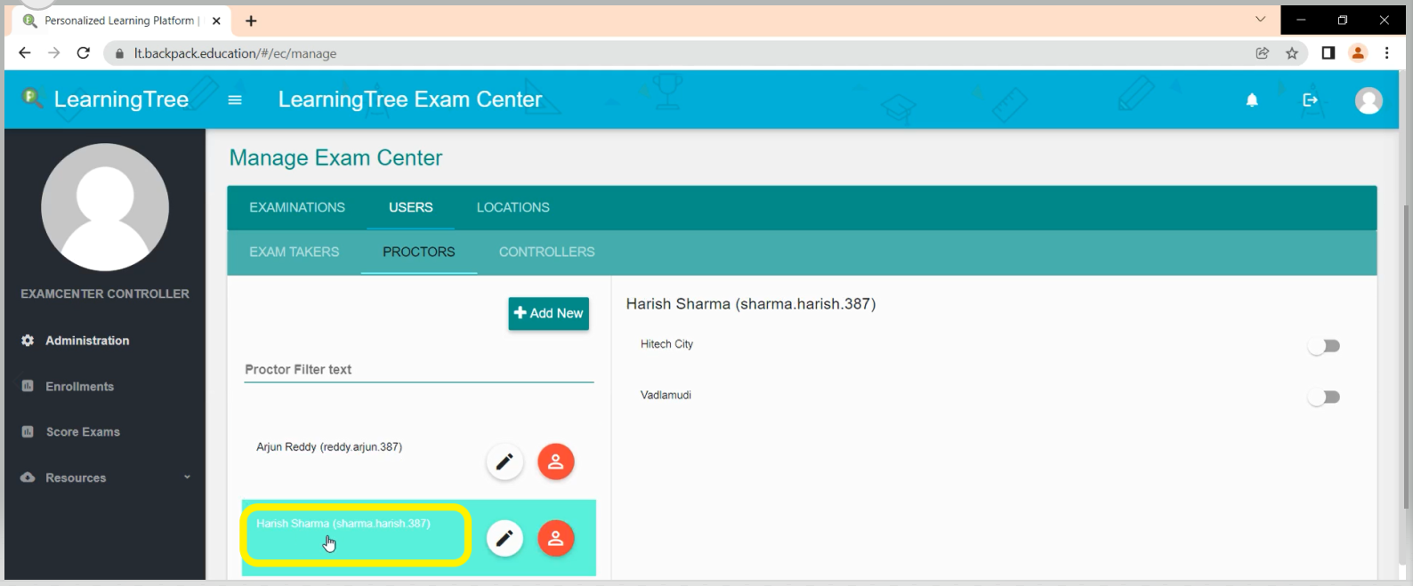1413x586 pixels.
Task: Click the Proctor Filter text field
Action: pyautogui.click(x=418, y=370)
